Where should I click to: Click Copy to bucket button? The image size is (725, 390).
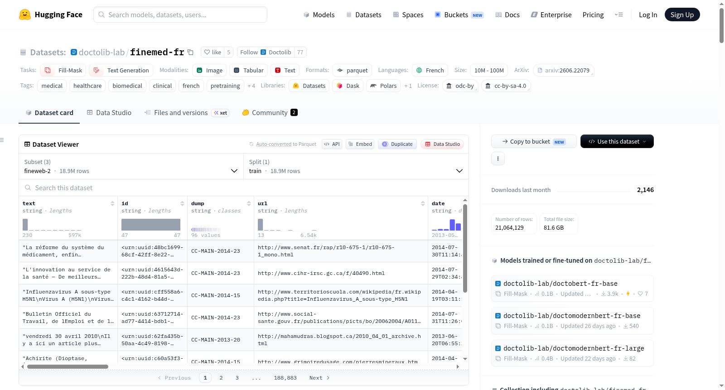point(534,141)
